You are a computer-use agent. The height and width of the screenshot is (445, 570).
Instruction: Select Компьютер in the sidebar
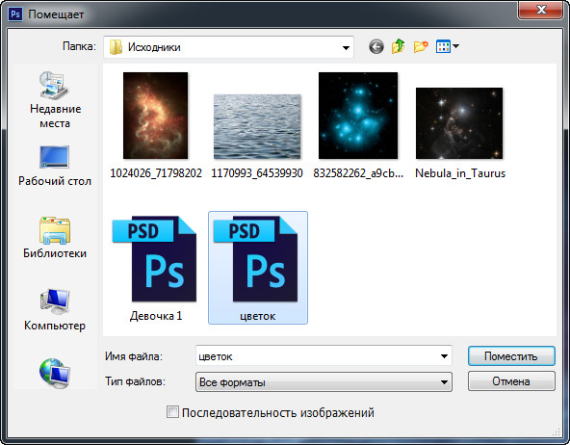click(55, 310)
